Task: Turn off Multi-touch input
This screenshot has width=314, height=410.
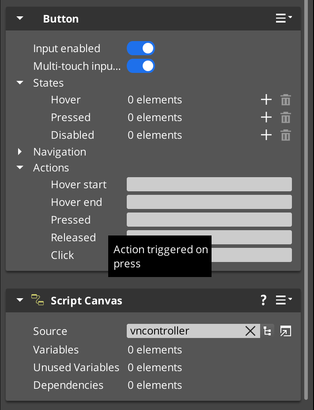Action: [141, 66]
